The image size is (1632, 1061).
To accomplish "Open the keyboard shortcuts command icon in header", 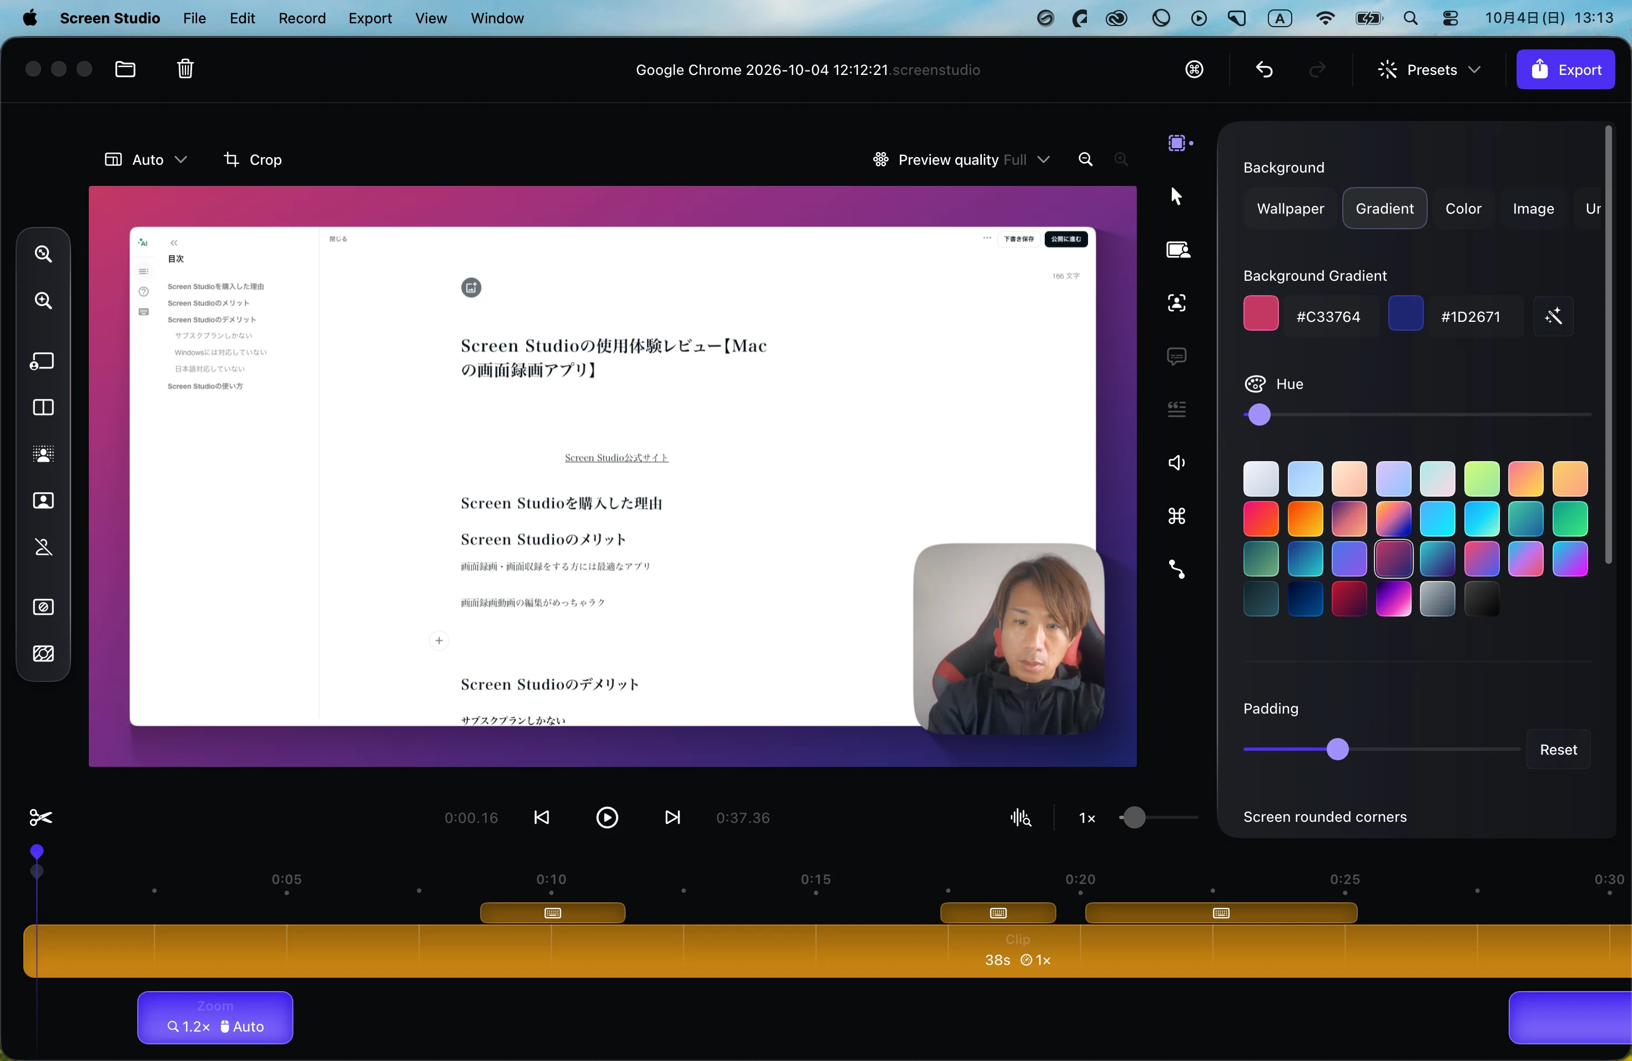I will coord(1195,69).
